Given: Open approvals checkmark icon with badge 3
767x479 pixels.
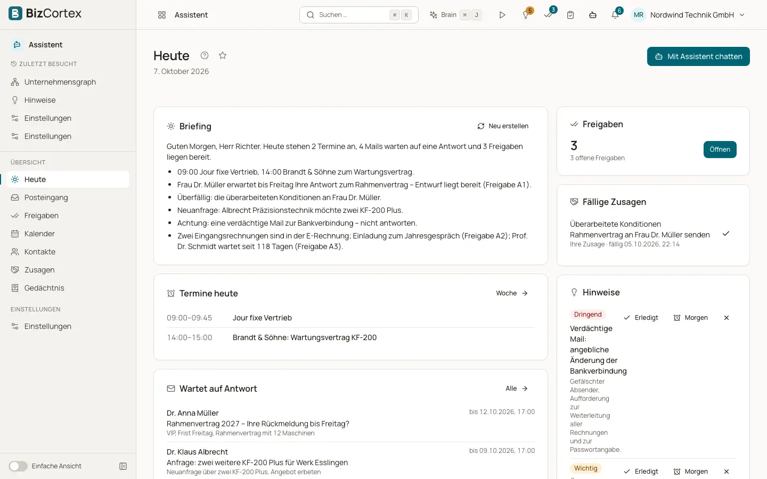Looking at the screenshot, I should coord(549,14).
